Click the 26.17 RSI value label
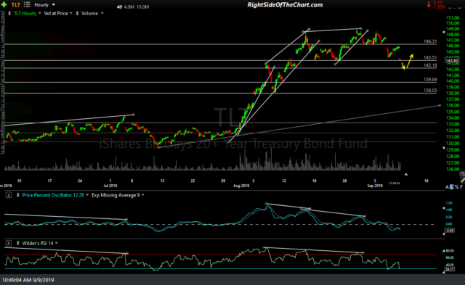 tap(450, 269)
